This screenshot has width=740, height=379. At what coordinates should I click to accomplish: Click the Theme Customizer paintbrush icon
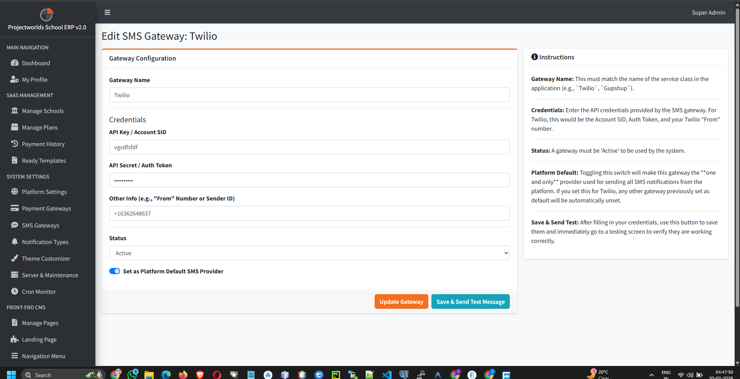(x=14, y=258)
